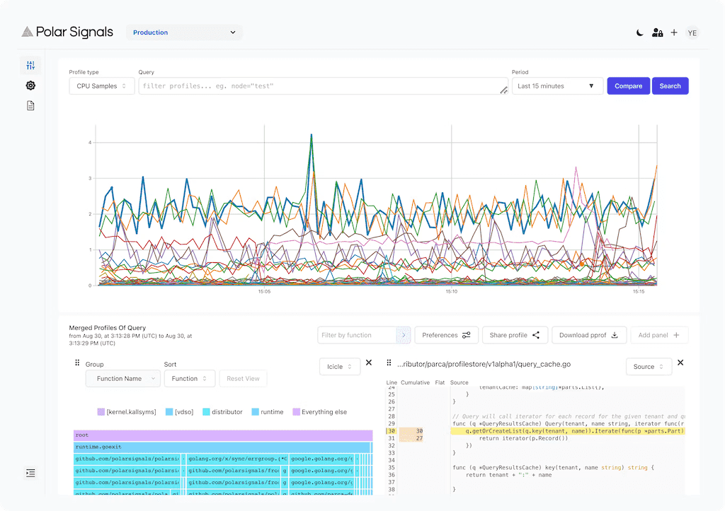Close the Source view panel
The width and height of the screenshot is (725, 511).
(680, 363)
